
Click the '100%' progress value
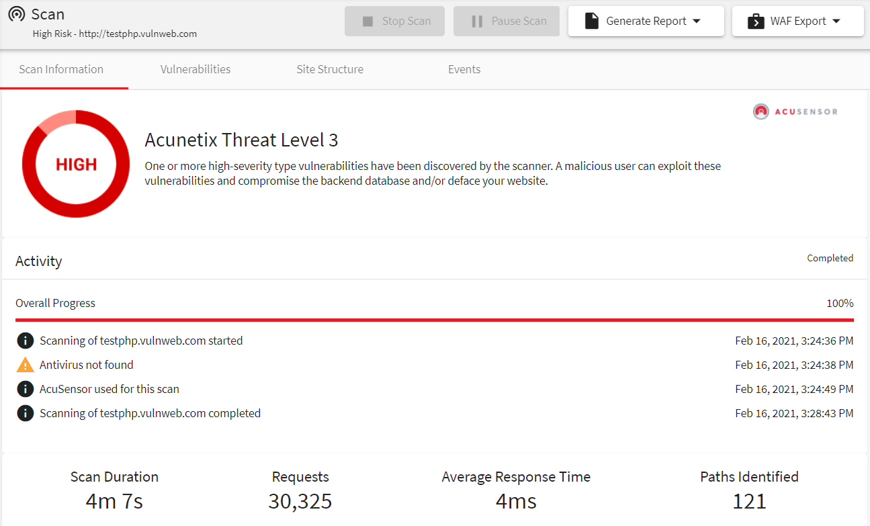click(840, 303)
